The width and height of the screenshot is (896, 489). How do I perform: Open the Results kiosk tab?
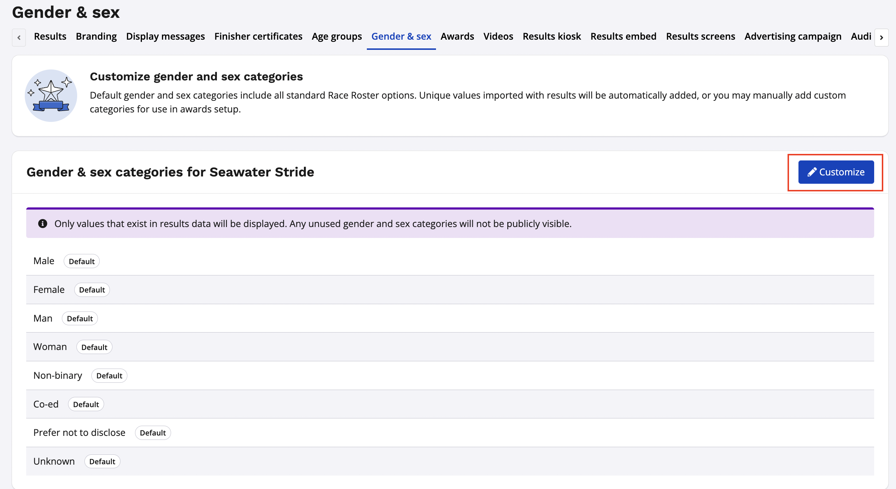click(552, 36)
